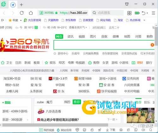The height and width of the screenshot is (133, 158).
Task: Click the vertical scrollbar thumb
Action: click(156, 36)
